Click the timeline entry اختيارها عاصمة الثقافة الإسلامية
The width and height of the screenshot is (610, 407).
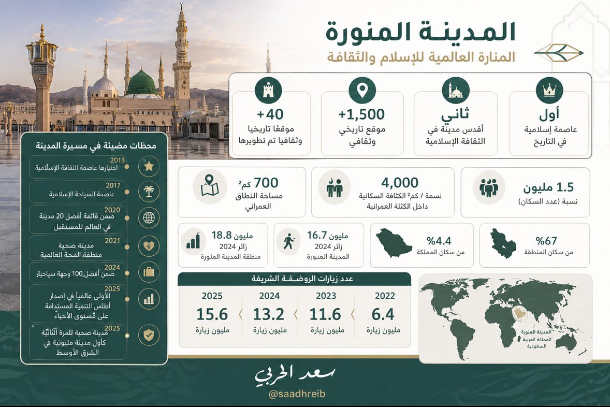[x=76, y=167]
